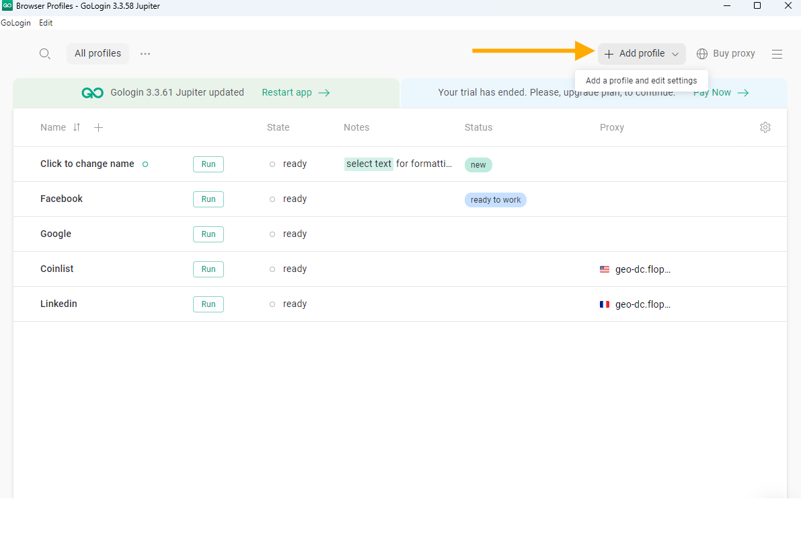
Task: Click the Click to change name profile name
Action: [87, 164]
